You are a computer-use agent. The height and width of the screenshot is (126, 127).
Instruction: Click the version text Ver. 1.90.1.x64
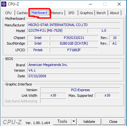[38, 123]
